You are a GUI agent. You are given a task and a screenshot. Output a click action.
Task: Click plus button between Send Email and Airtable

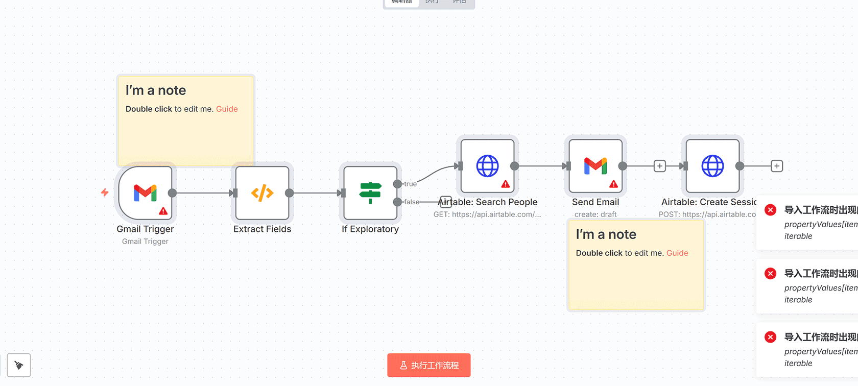pos(660,166)
